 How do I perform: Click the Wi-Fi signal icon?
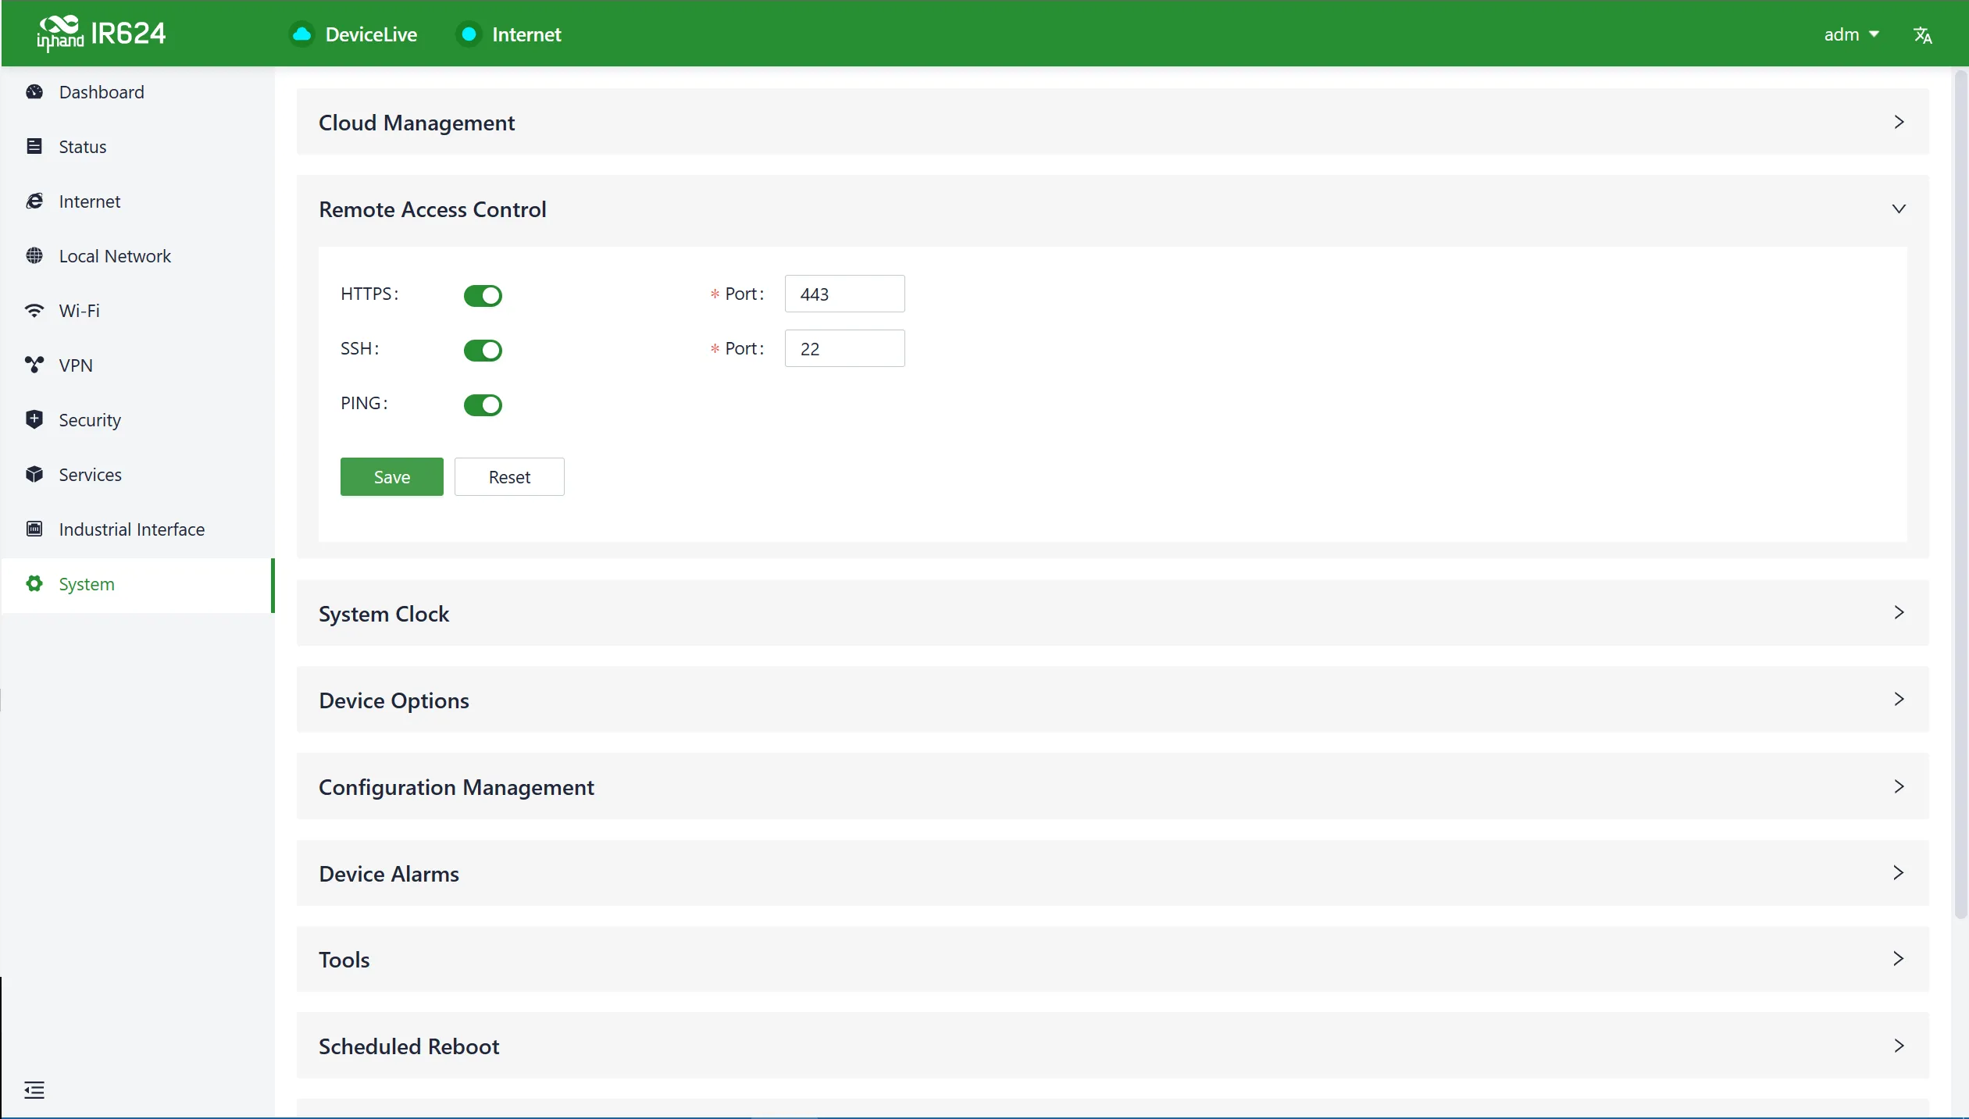point(34,311)
